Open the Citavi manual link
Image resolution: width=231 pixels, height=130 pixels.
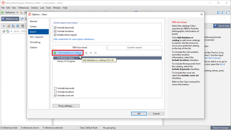[212, 58]
